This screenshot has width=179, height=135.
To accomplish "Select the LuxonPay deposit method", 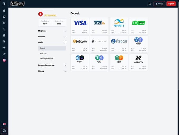I will pyautogui.click(x=138, y=62).
